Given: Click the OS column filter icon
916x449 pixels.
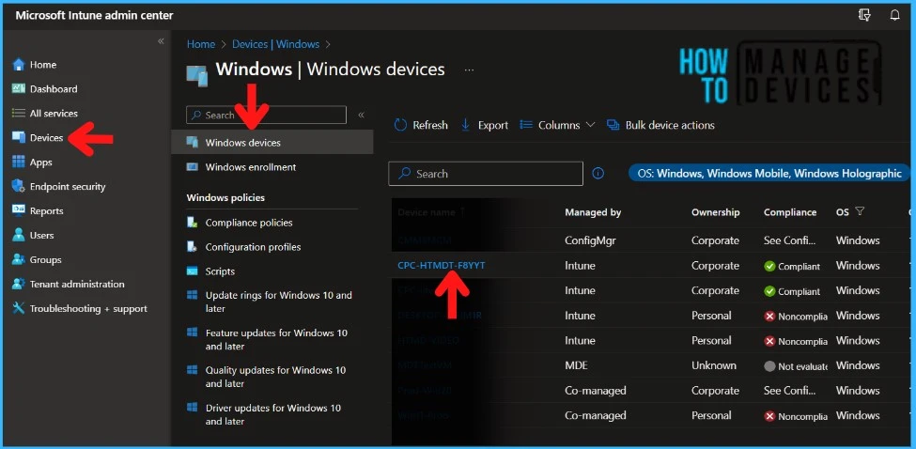Looking at the screenshot, I should click(x=860, y=211).
